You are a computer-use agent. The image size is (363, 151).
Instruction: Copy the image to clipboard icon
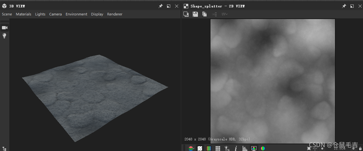point(204,14)
